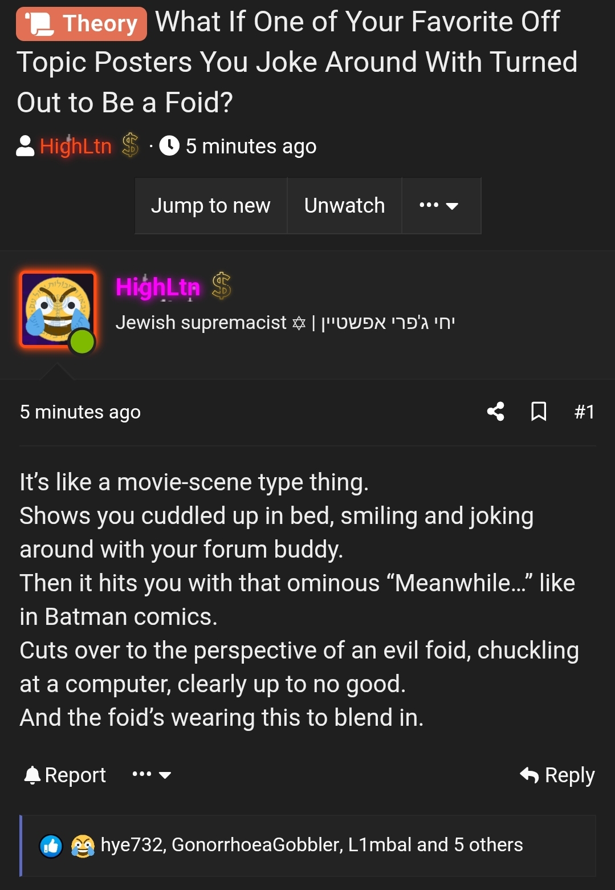
Task: Open the dropdown arrow in the thread toolbar
Action: click(452, 208)
